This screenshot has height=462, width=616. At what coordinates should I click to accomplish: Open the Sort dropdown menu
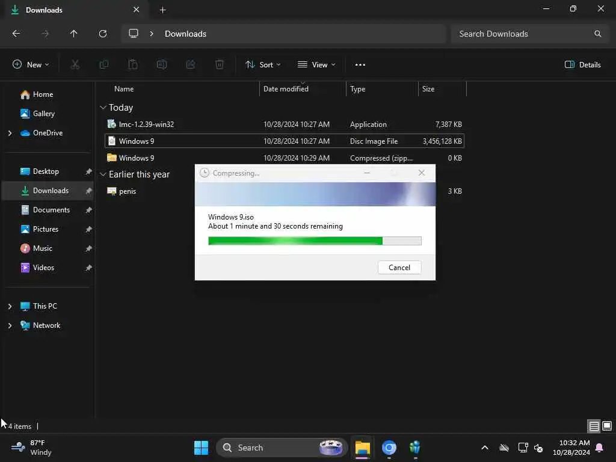(263, 65)
